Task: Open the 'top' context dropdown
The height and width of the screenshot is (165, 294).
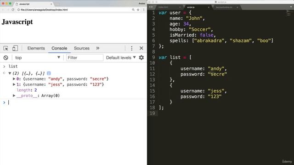Action: point(38,58)
